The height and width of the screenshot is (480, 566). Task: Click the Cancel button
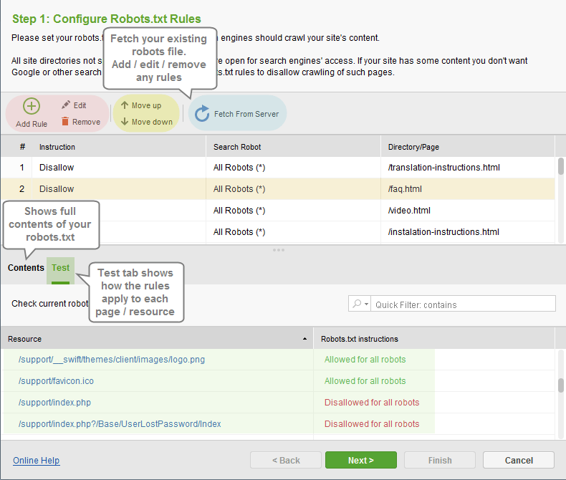[519, 460]
